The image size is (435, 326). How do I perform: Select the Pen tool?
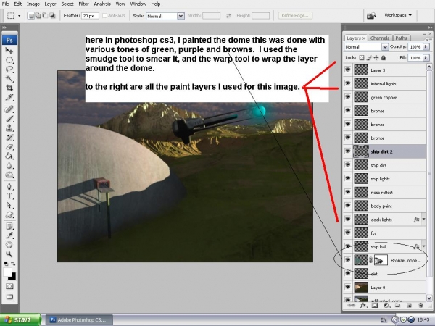coord(9,186)
